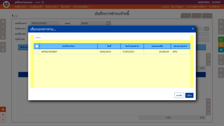Sort by วันที่ column header
The image size is (224, 126).
pos(109,46)
